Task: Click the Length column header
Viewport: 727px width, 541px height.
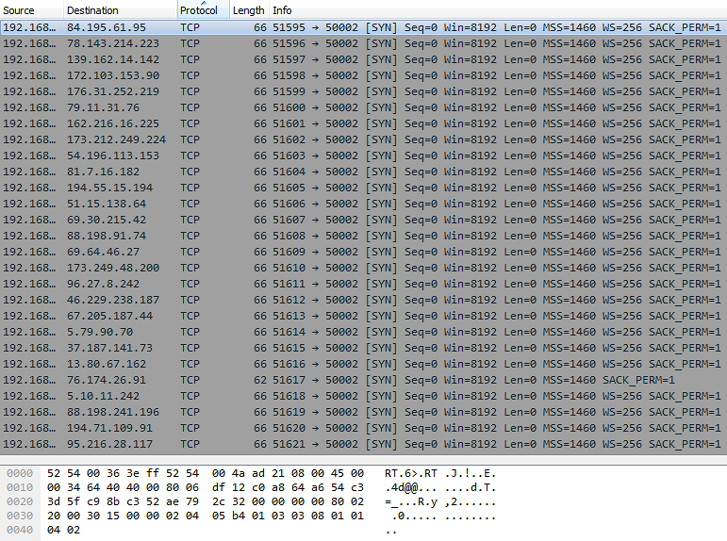Action: tap(248, 10)
